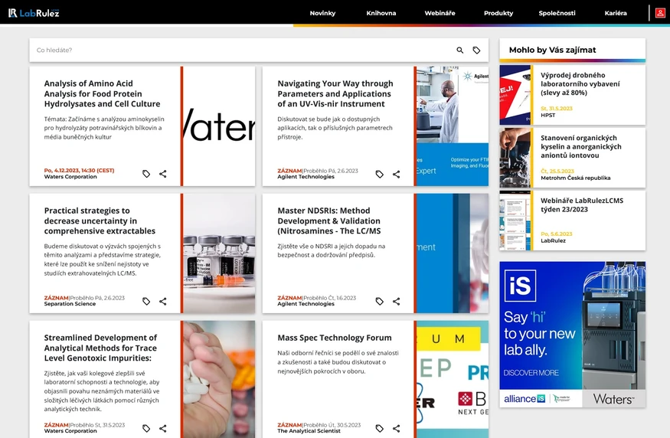
Task: Open 'Streamlined Development of Analytical Methods' title
Action: click(x=100, y=348)
